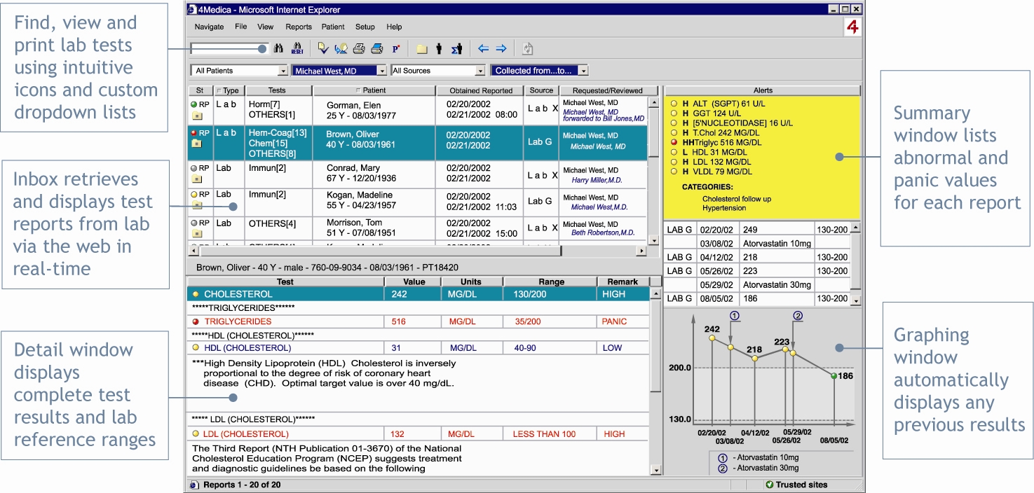Click LDL (CHOLESTEROL) test result row
1034x493 pixels.
tap(418, 434)
